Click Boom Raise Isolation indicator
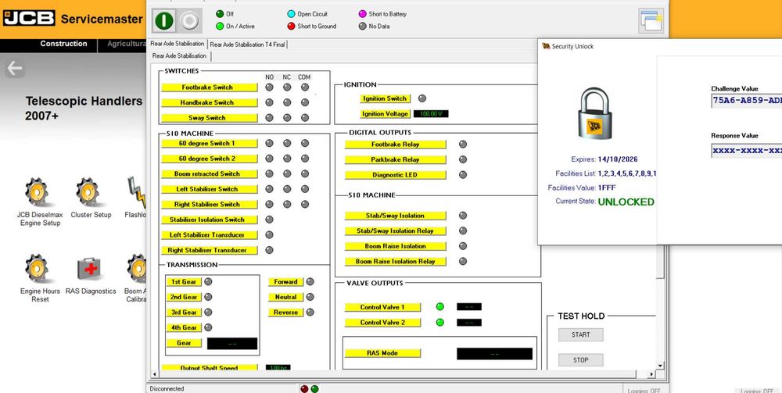This screenshot has width=782, height=393. click(x=463, y=246)
